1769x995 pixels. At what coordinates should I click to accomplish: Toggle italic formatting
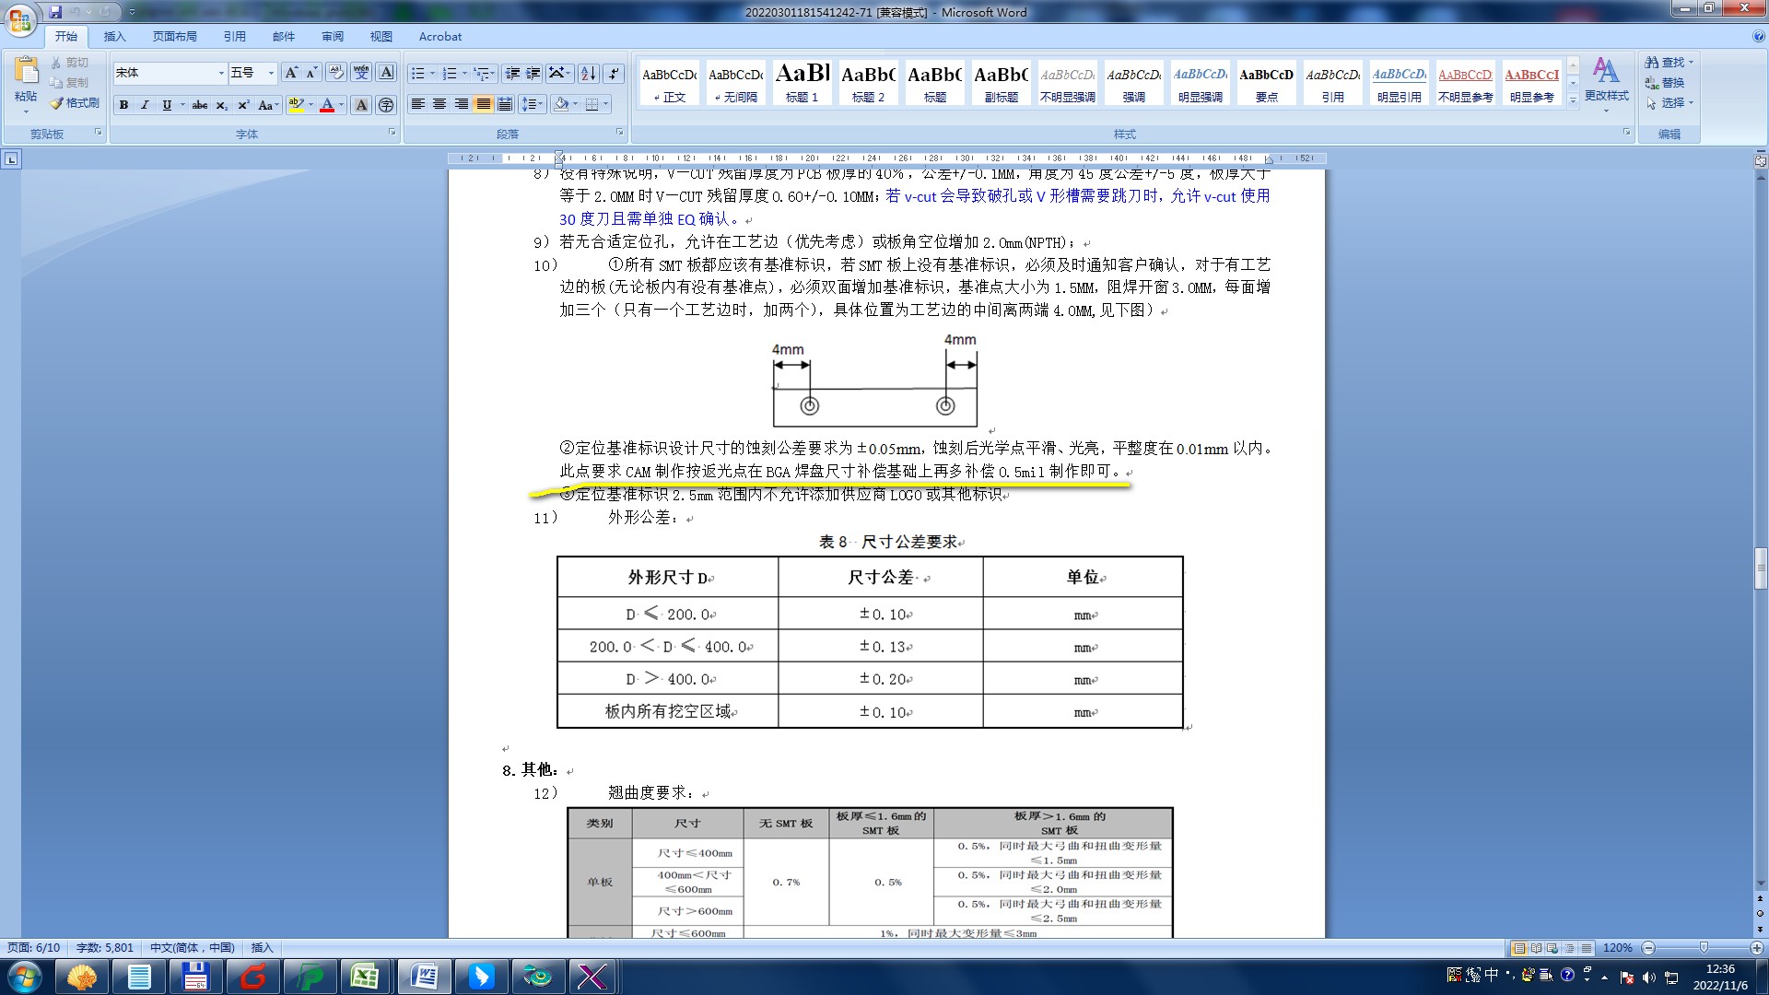pyautogui.click(x=145, y=105)
